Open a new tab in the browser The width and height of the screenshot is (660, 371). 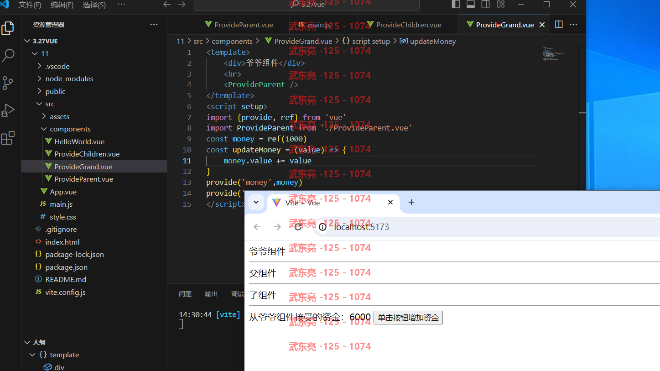(x=411, y=202)
